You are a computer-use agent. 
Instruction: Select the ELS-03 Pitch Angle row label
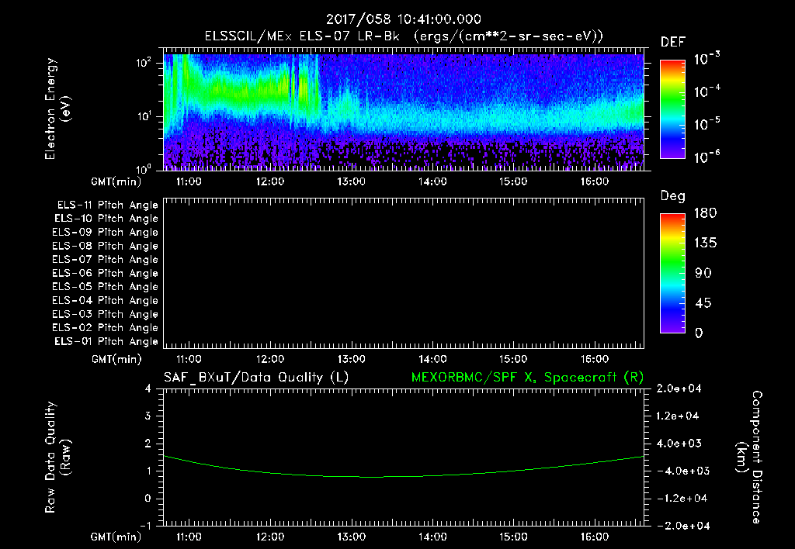click(105, 314)
